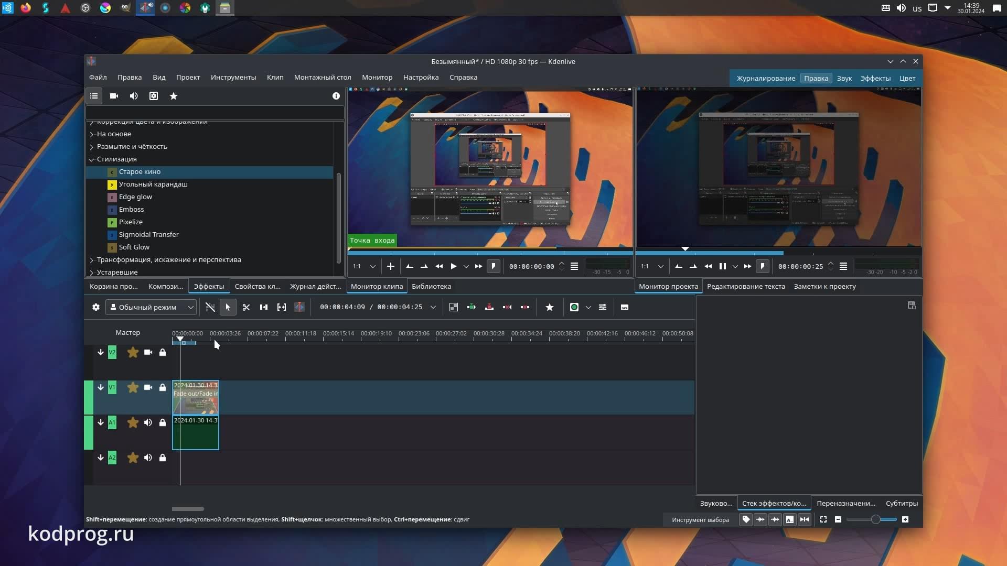Expand the Размытие и чёткость category
This screenshot has width=1007, height=566.
(x=92, y=147)
